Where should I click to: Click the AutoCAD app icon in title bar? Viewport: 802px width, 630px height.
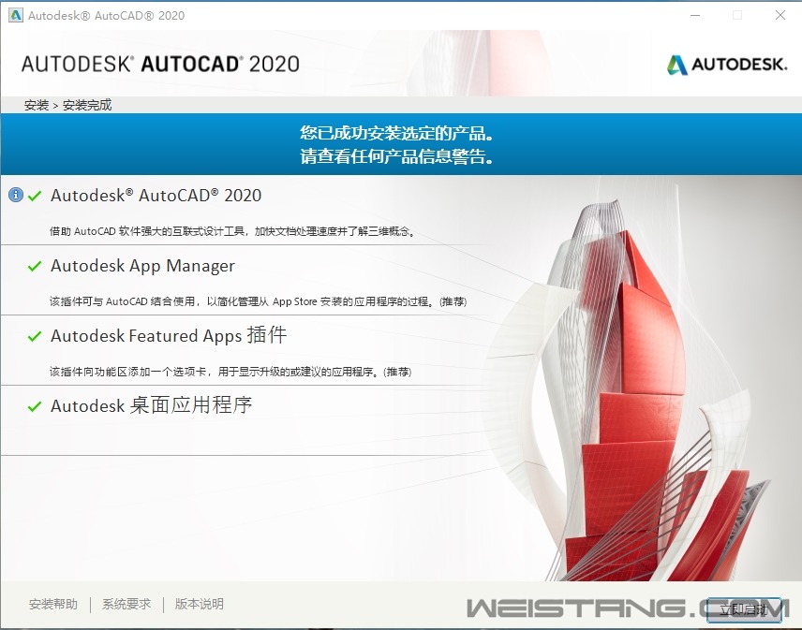tap(15, 15)
